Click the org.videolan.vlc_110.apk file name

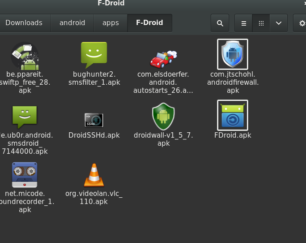(94, 197)
